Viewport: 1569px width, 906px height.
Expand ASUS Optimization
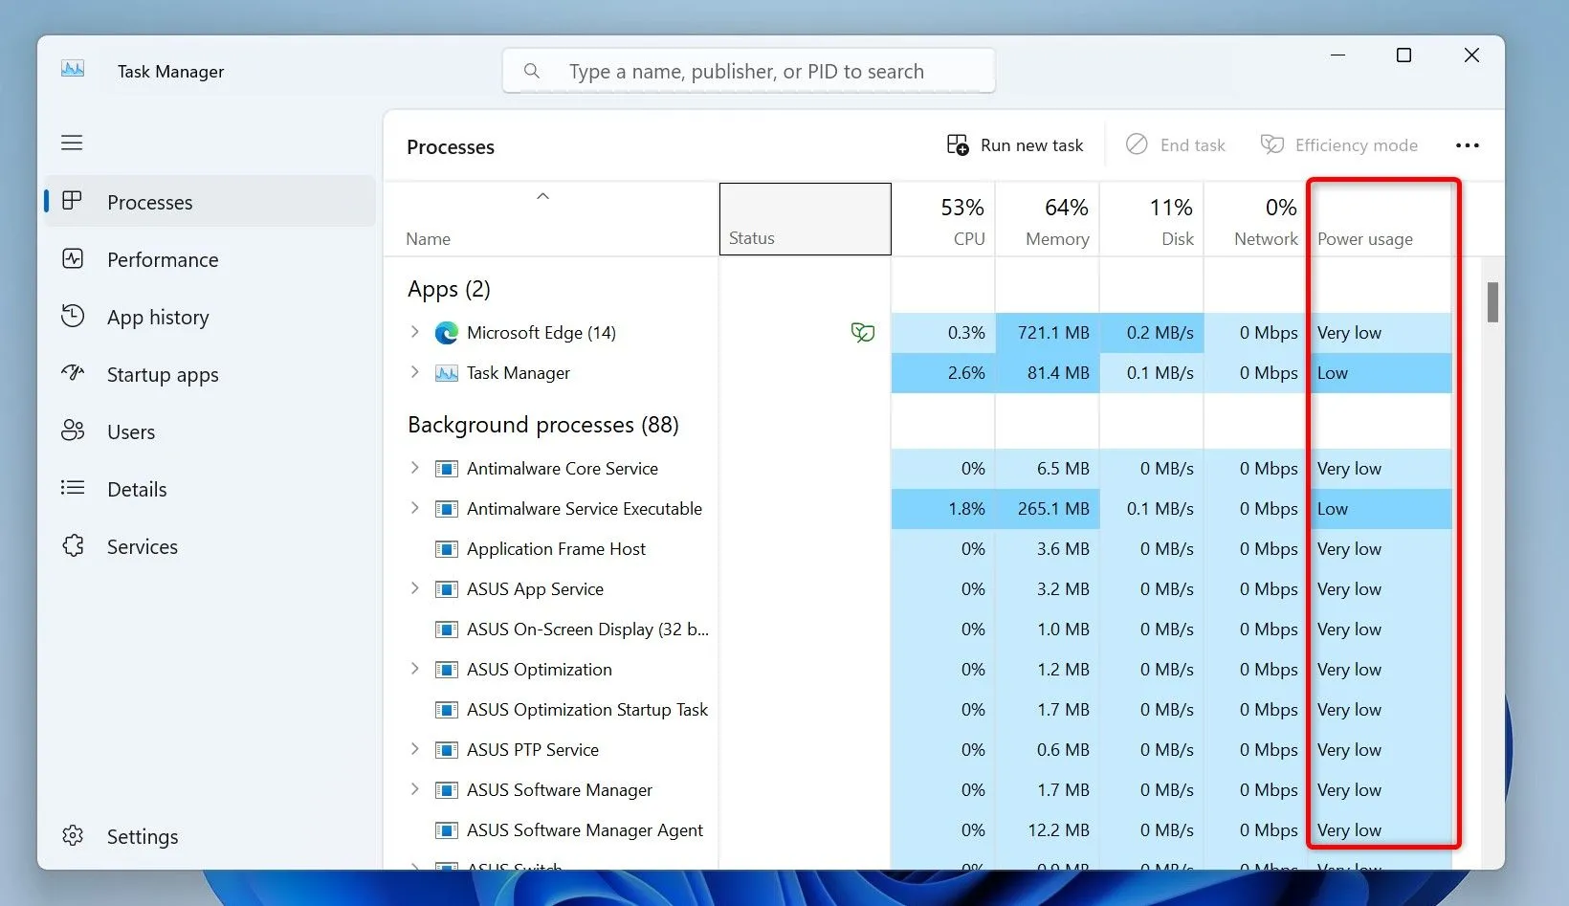pyautogui.click(x=414, y=668)
